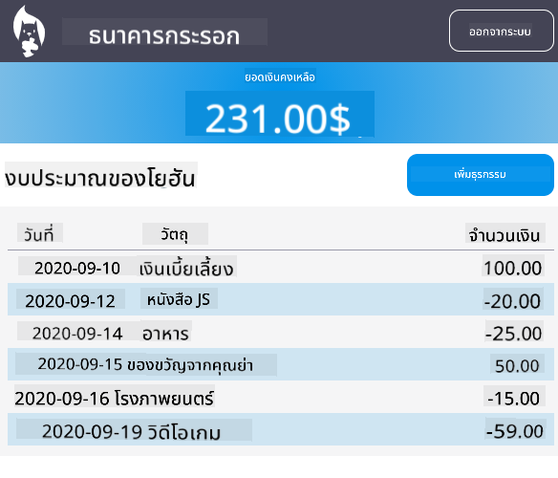This screenshot has width=558, height=478.
Task: Click the -20.00 amount cell
Action: click(512, 301)
